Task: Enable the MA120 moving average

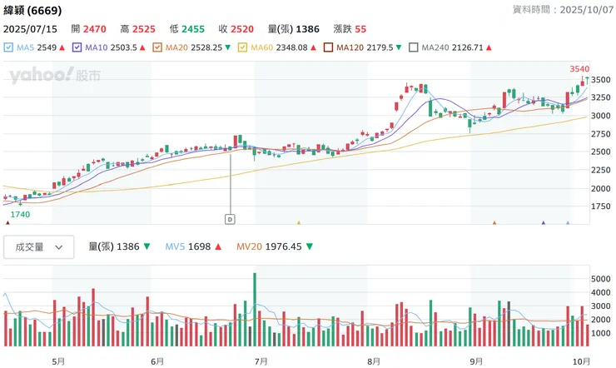Action: [x=326, y=48]
